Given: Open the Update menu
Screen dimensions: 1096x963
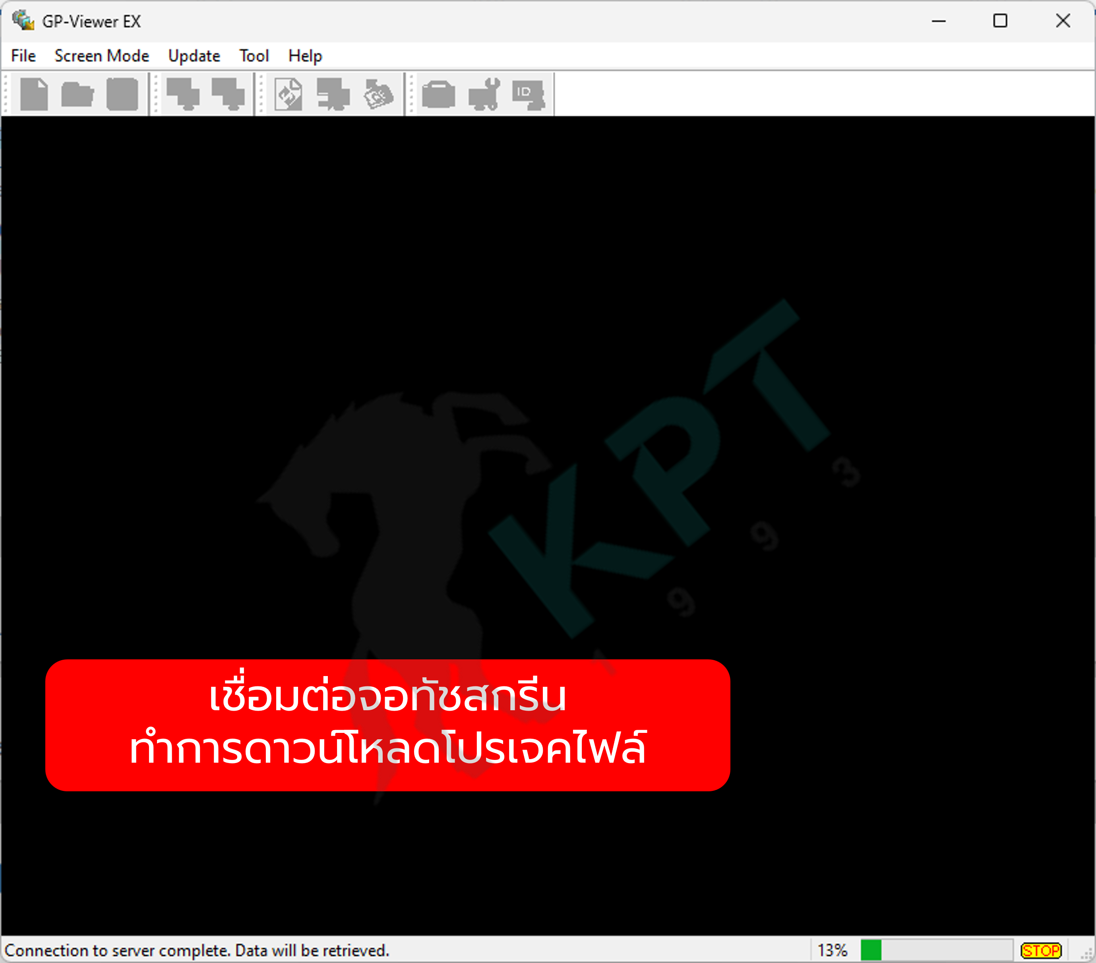Looking at the screenshot, I should (194, 56).
